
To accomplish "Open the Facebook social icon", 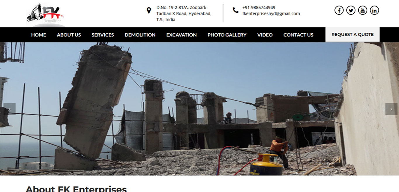I will [x=339, y=11].
